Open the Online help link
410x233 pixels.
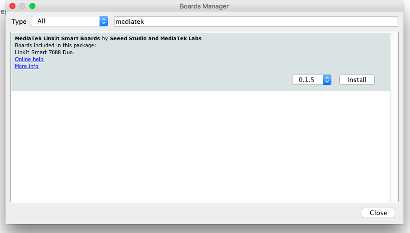pos(29,59)
